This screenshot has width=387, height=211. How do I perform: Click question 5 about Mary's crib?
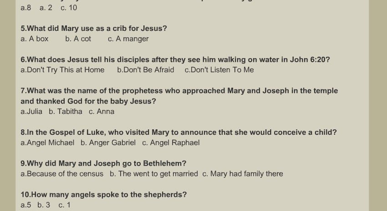[94, 29]
